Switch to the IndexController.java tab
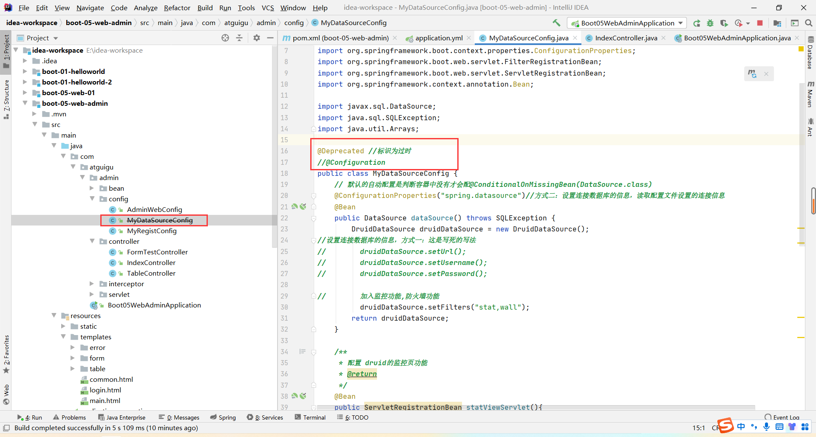Viewport: 816px width, 437px height. 626,38
